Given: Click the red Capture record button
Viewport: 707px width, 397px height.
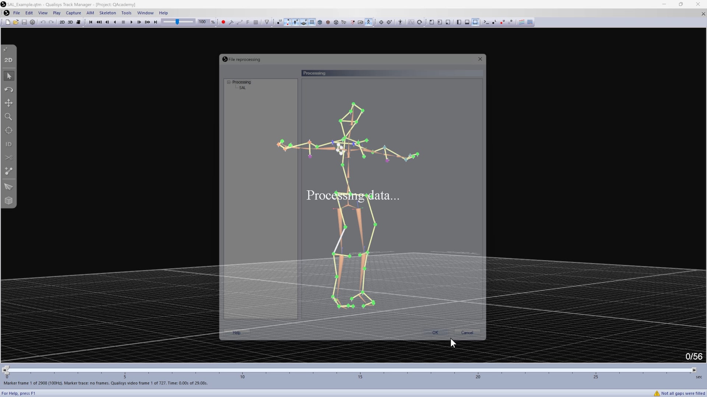Looking at the screenshot, I should (223, 22).
